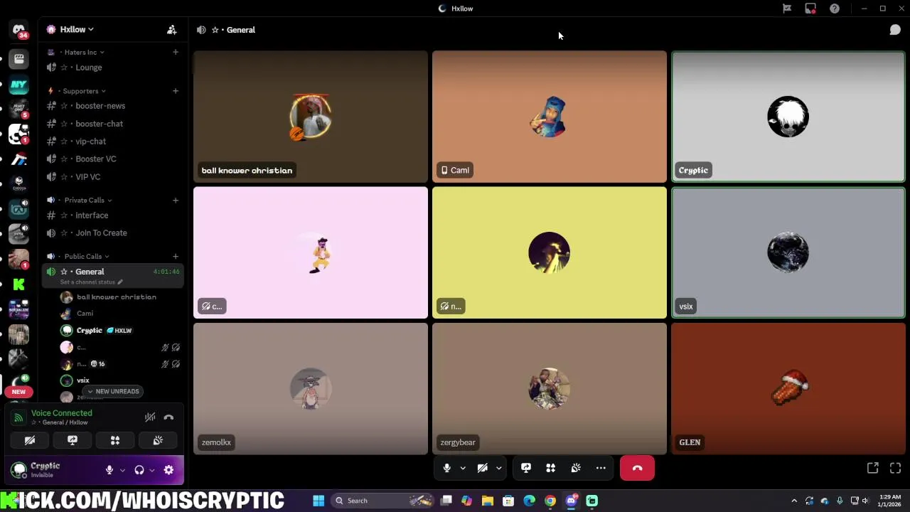Screen dimensions: 910x512
Task: Disconnect using sidebar Voice Connected hang-up icon
Action: 168,417
